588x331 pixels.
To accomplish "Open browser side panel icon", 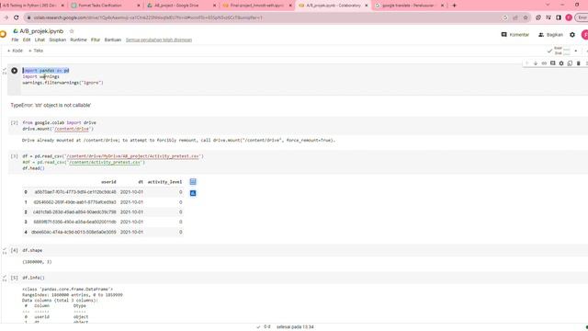I will click(x=559, y=17).
